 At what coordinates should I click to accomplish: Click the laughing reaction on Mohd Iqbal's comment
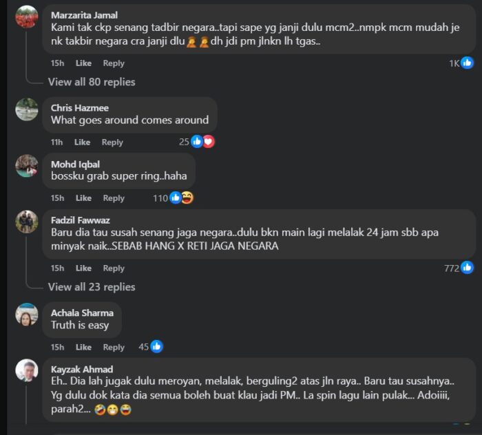pyautogui.click(x=187, y=198)
